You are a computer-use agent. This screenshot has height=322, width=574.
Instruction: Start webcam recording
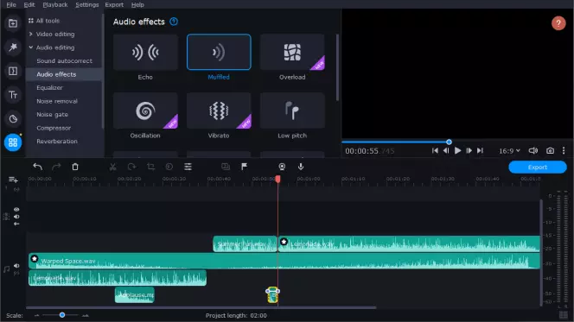[x=282, y=167]
